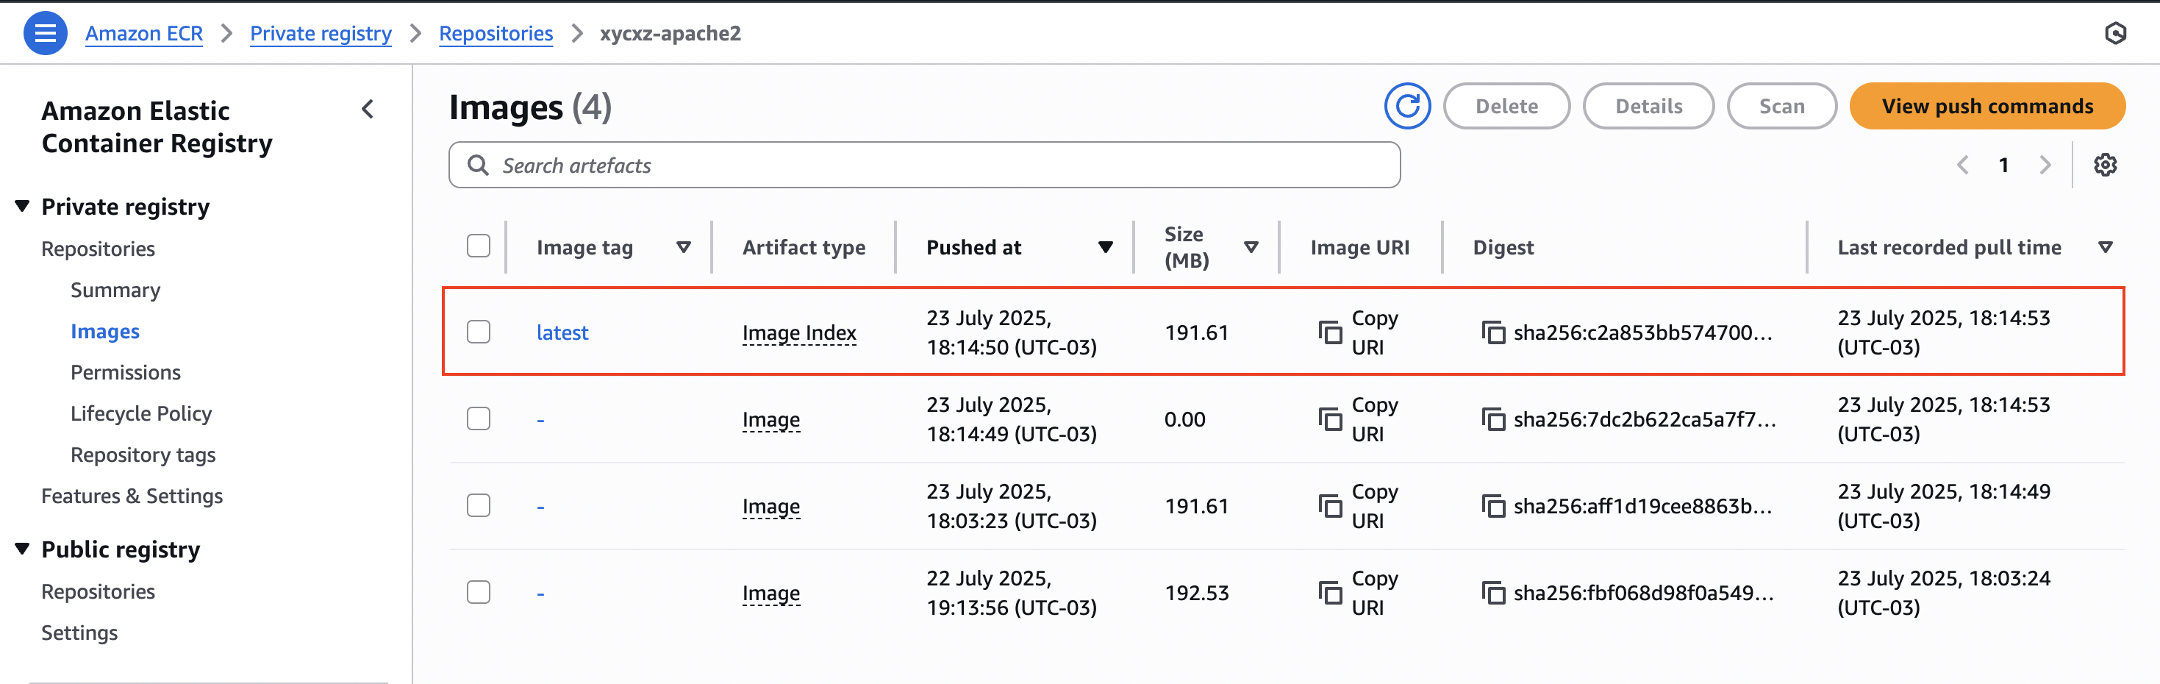Collapse the sidebar with the chevron icon
The image size is (2160, 684).
pyautogui.click(x=368, y=109)
